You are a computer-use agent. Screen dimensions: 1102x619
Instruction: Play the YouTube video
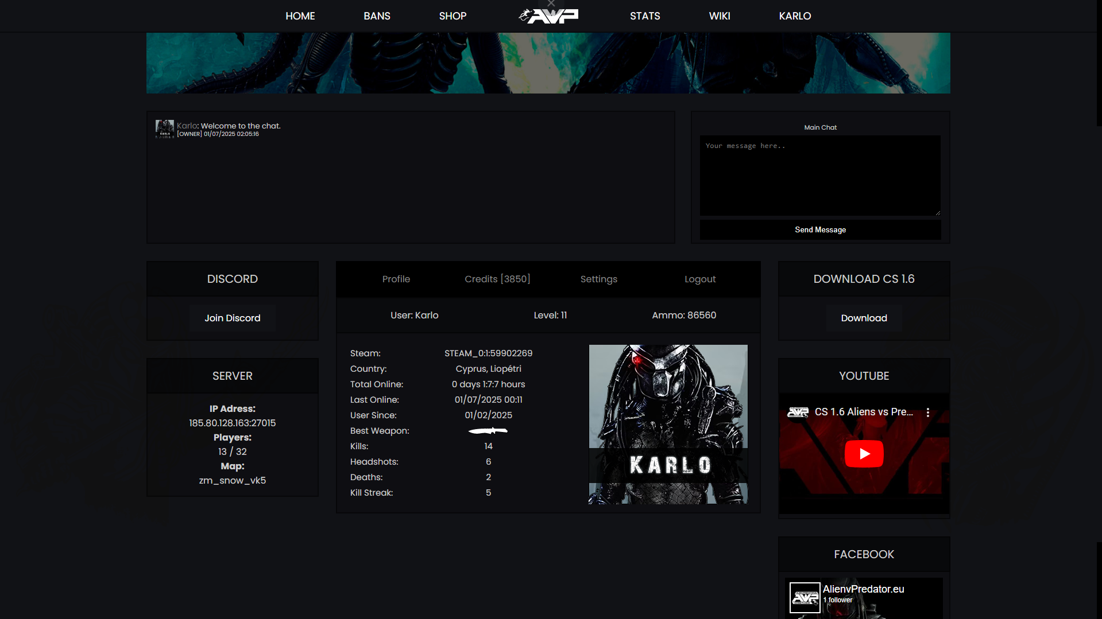click(x=864, y=454)
